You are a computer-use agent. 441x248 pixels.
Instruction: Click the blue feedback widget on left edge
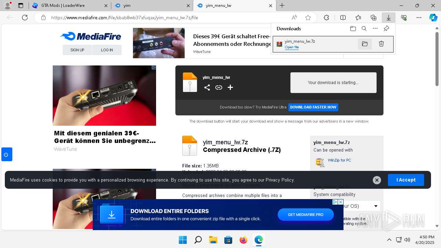pyautogui.click(x=7, y=154)
